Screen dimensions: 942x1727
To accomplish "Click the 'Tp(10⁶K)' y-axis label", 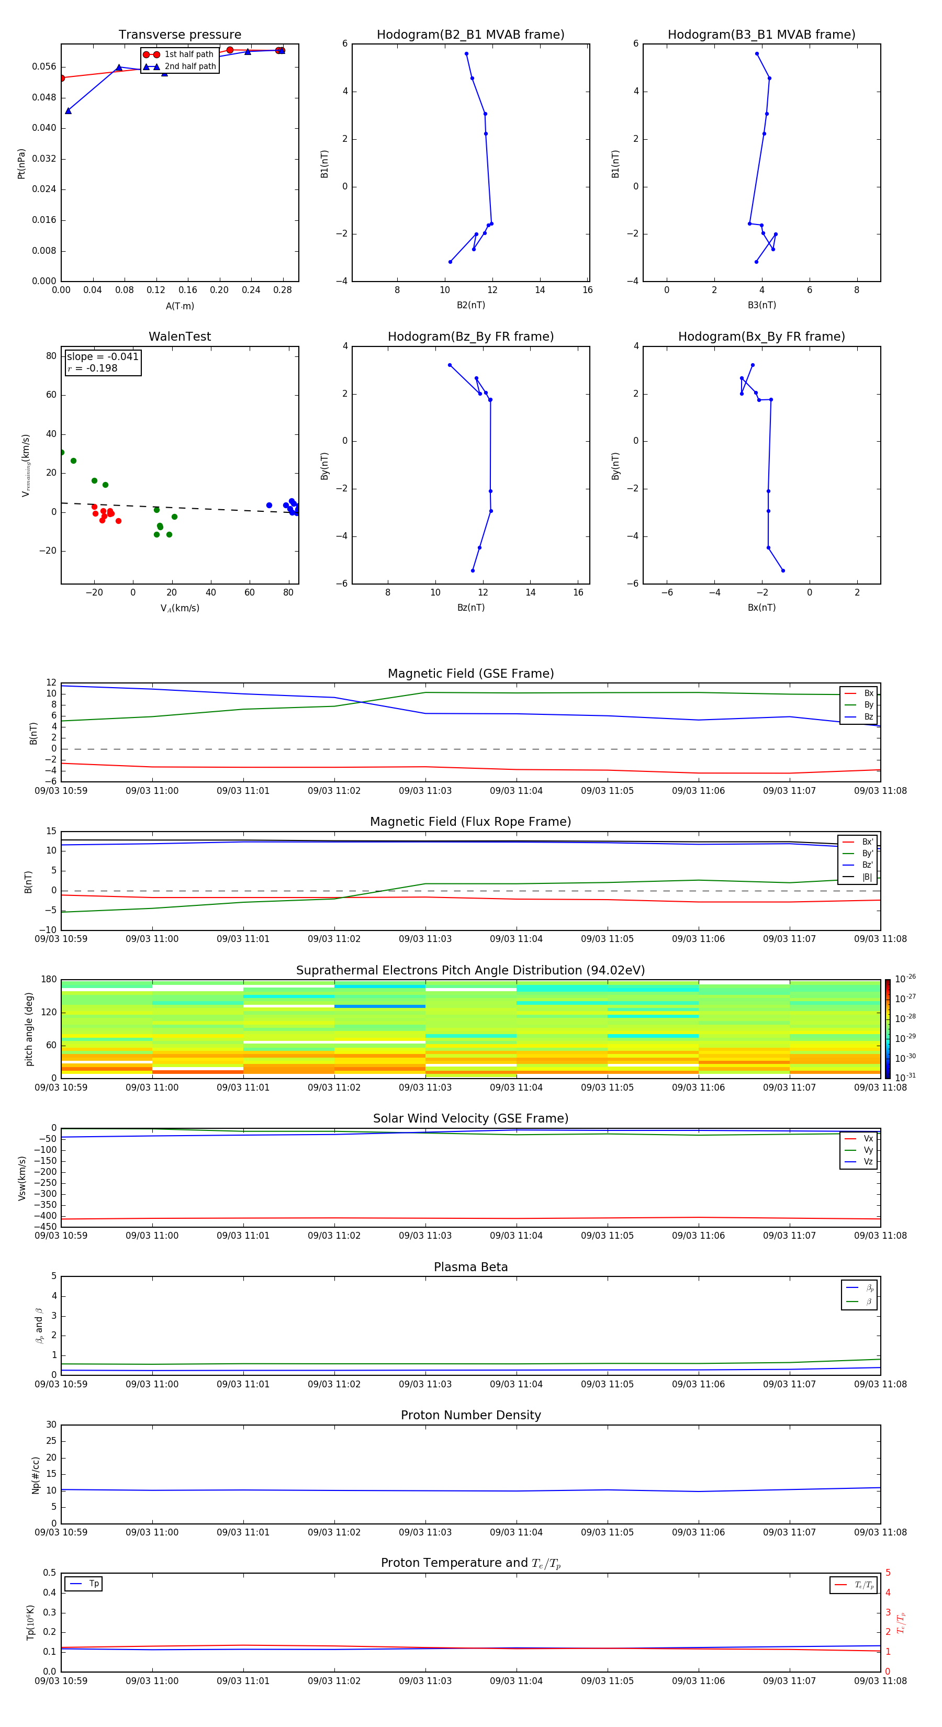I will pyautogui.click(x=30, y=1622).
